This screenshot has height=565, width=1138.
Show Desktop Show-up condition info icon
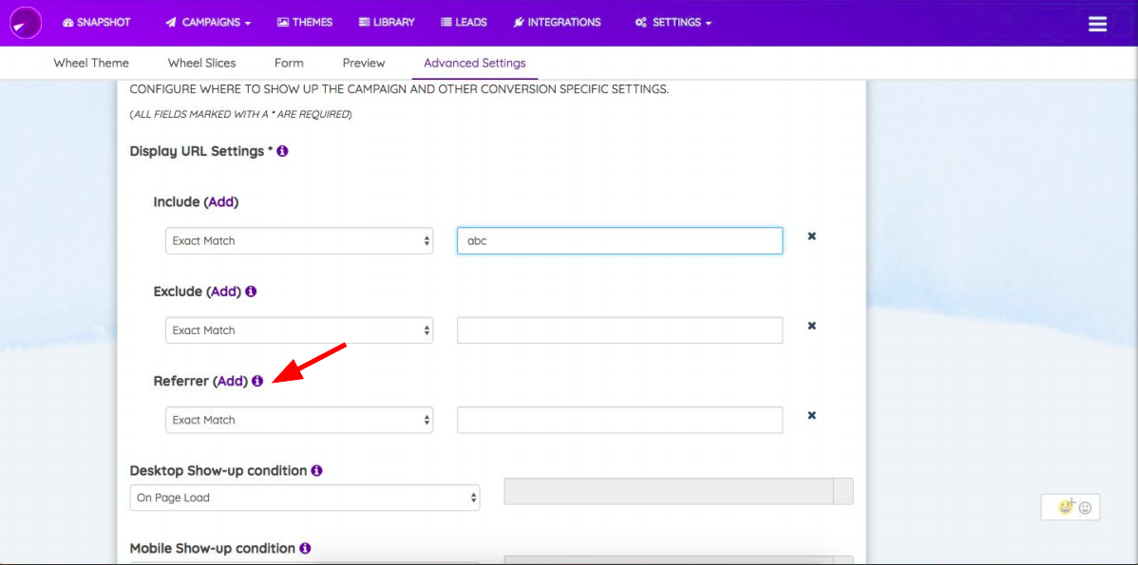[x=316, y=470]
